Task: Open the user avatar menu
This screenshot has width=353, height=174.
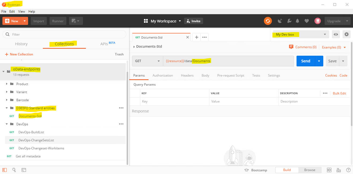Action: click(x=317, y=21)
